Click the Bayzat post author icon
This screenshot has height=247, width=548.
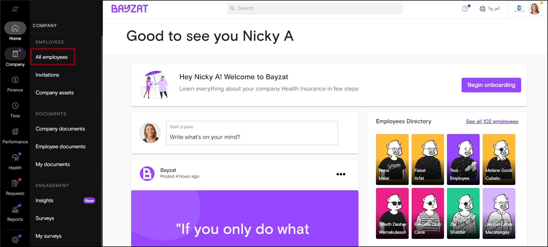(x=147, y=173)
